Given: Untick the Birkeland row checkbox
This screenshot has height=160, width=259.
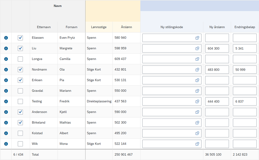Looking at the screenshot, I should 20,123.
